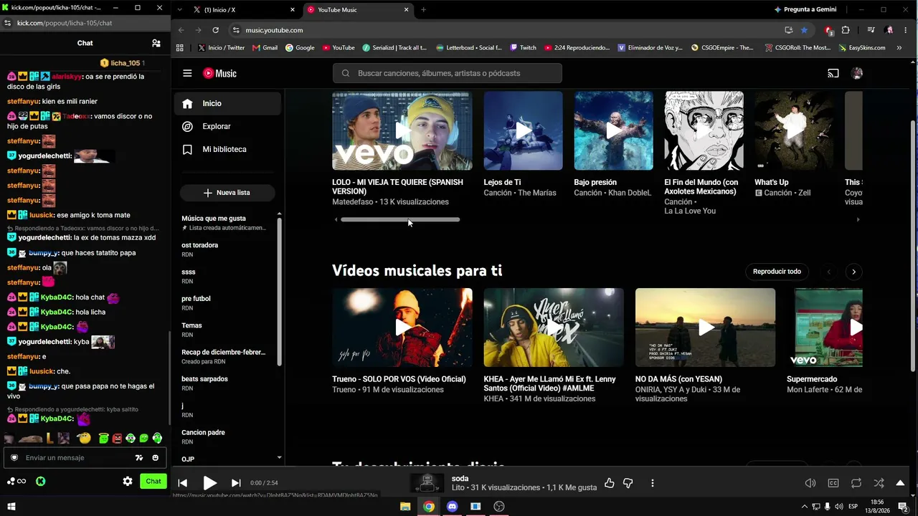Open OBS Studio from the taskbar
The image size is (918, 516).
coord(499,507)
